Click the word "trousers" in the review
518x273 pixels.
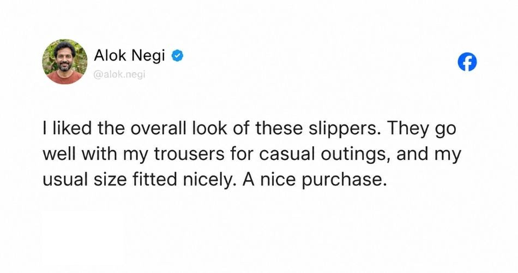click(189, 155)
